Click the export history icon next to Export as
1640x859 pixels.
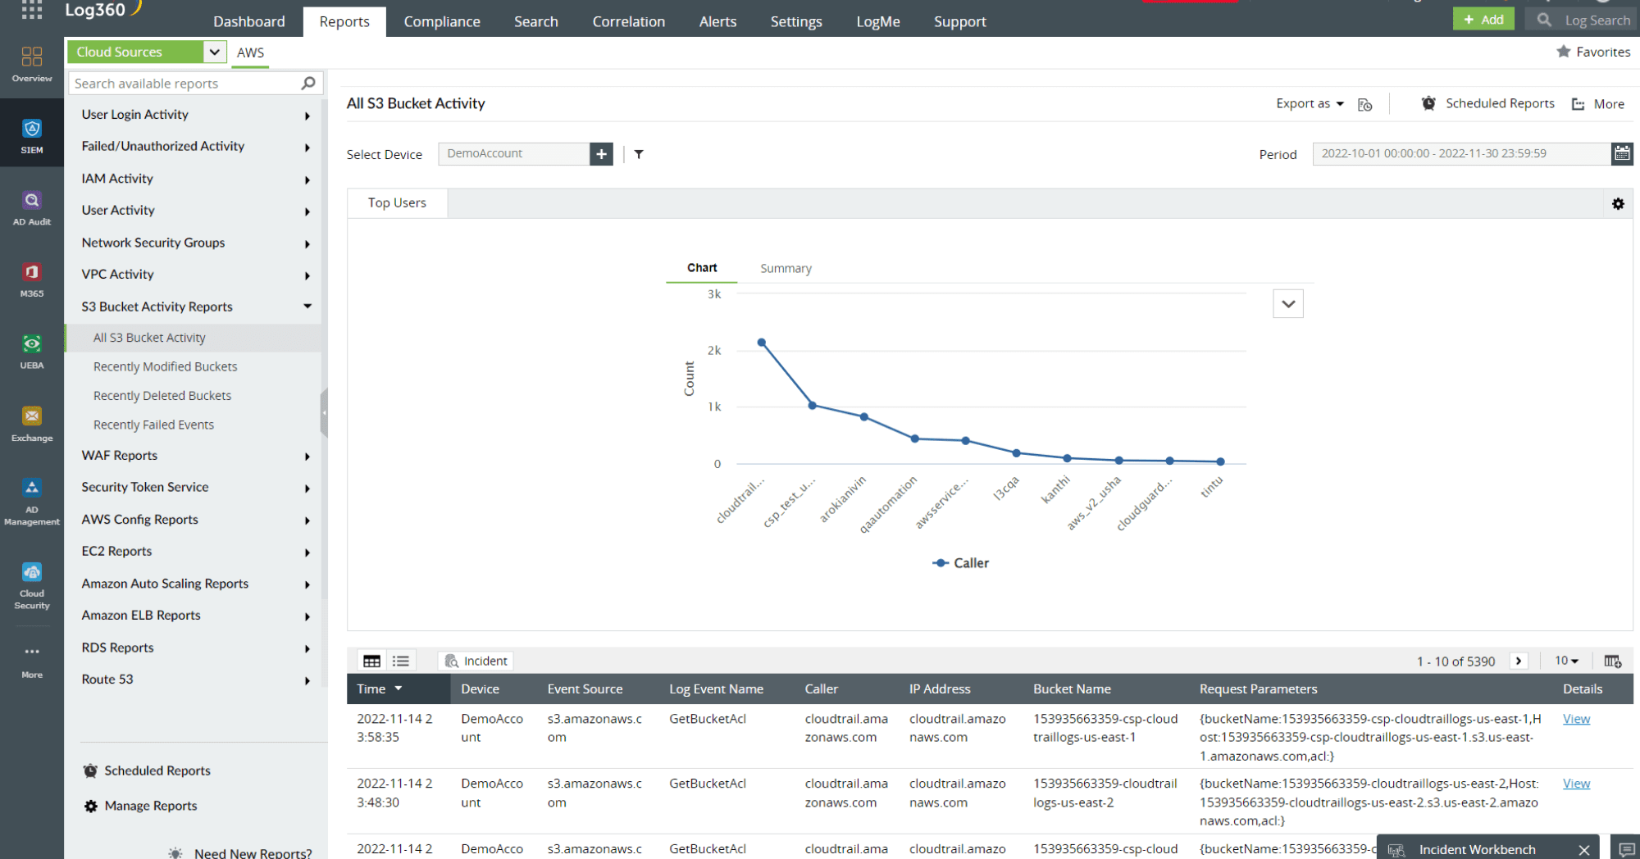coord(1364,104)
